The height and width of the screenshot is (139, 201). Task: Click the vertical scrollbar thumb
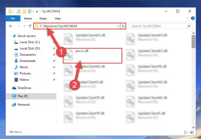point(194,42)
